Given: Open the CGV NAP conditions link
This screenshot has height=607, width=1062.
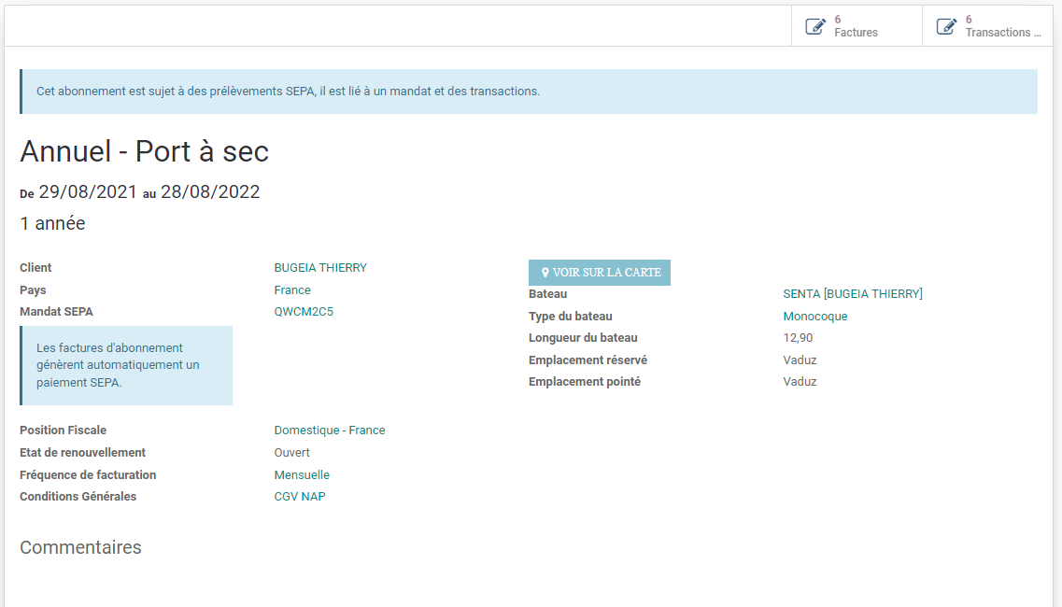Looking at the screenshot, I should point(300,497).
